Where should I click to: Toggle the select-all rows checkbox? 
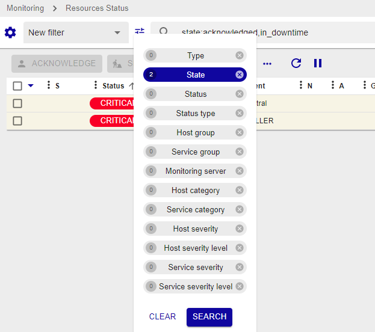click(x=17, y=86)
